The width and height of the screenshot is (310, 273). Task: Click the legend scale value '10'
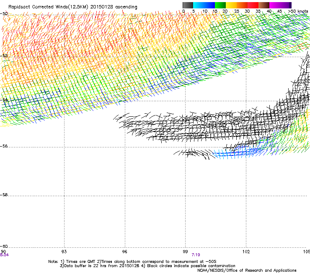[x=205, y=11]
